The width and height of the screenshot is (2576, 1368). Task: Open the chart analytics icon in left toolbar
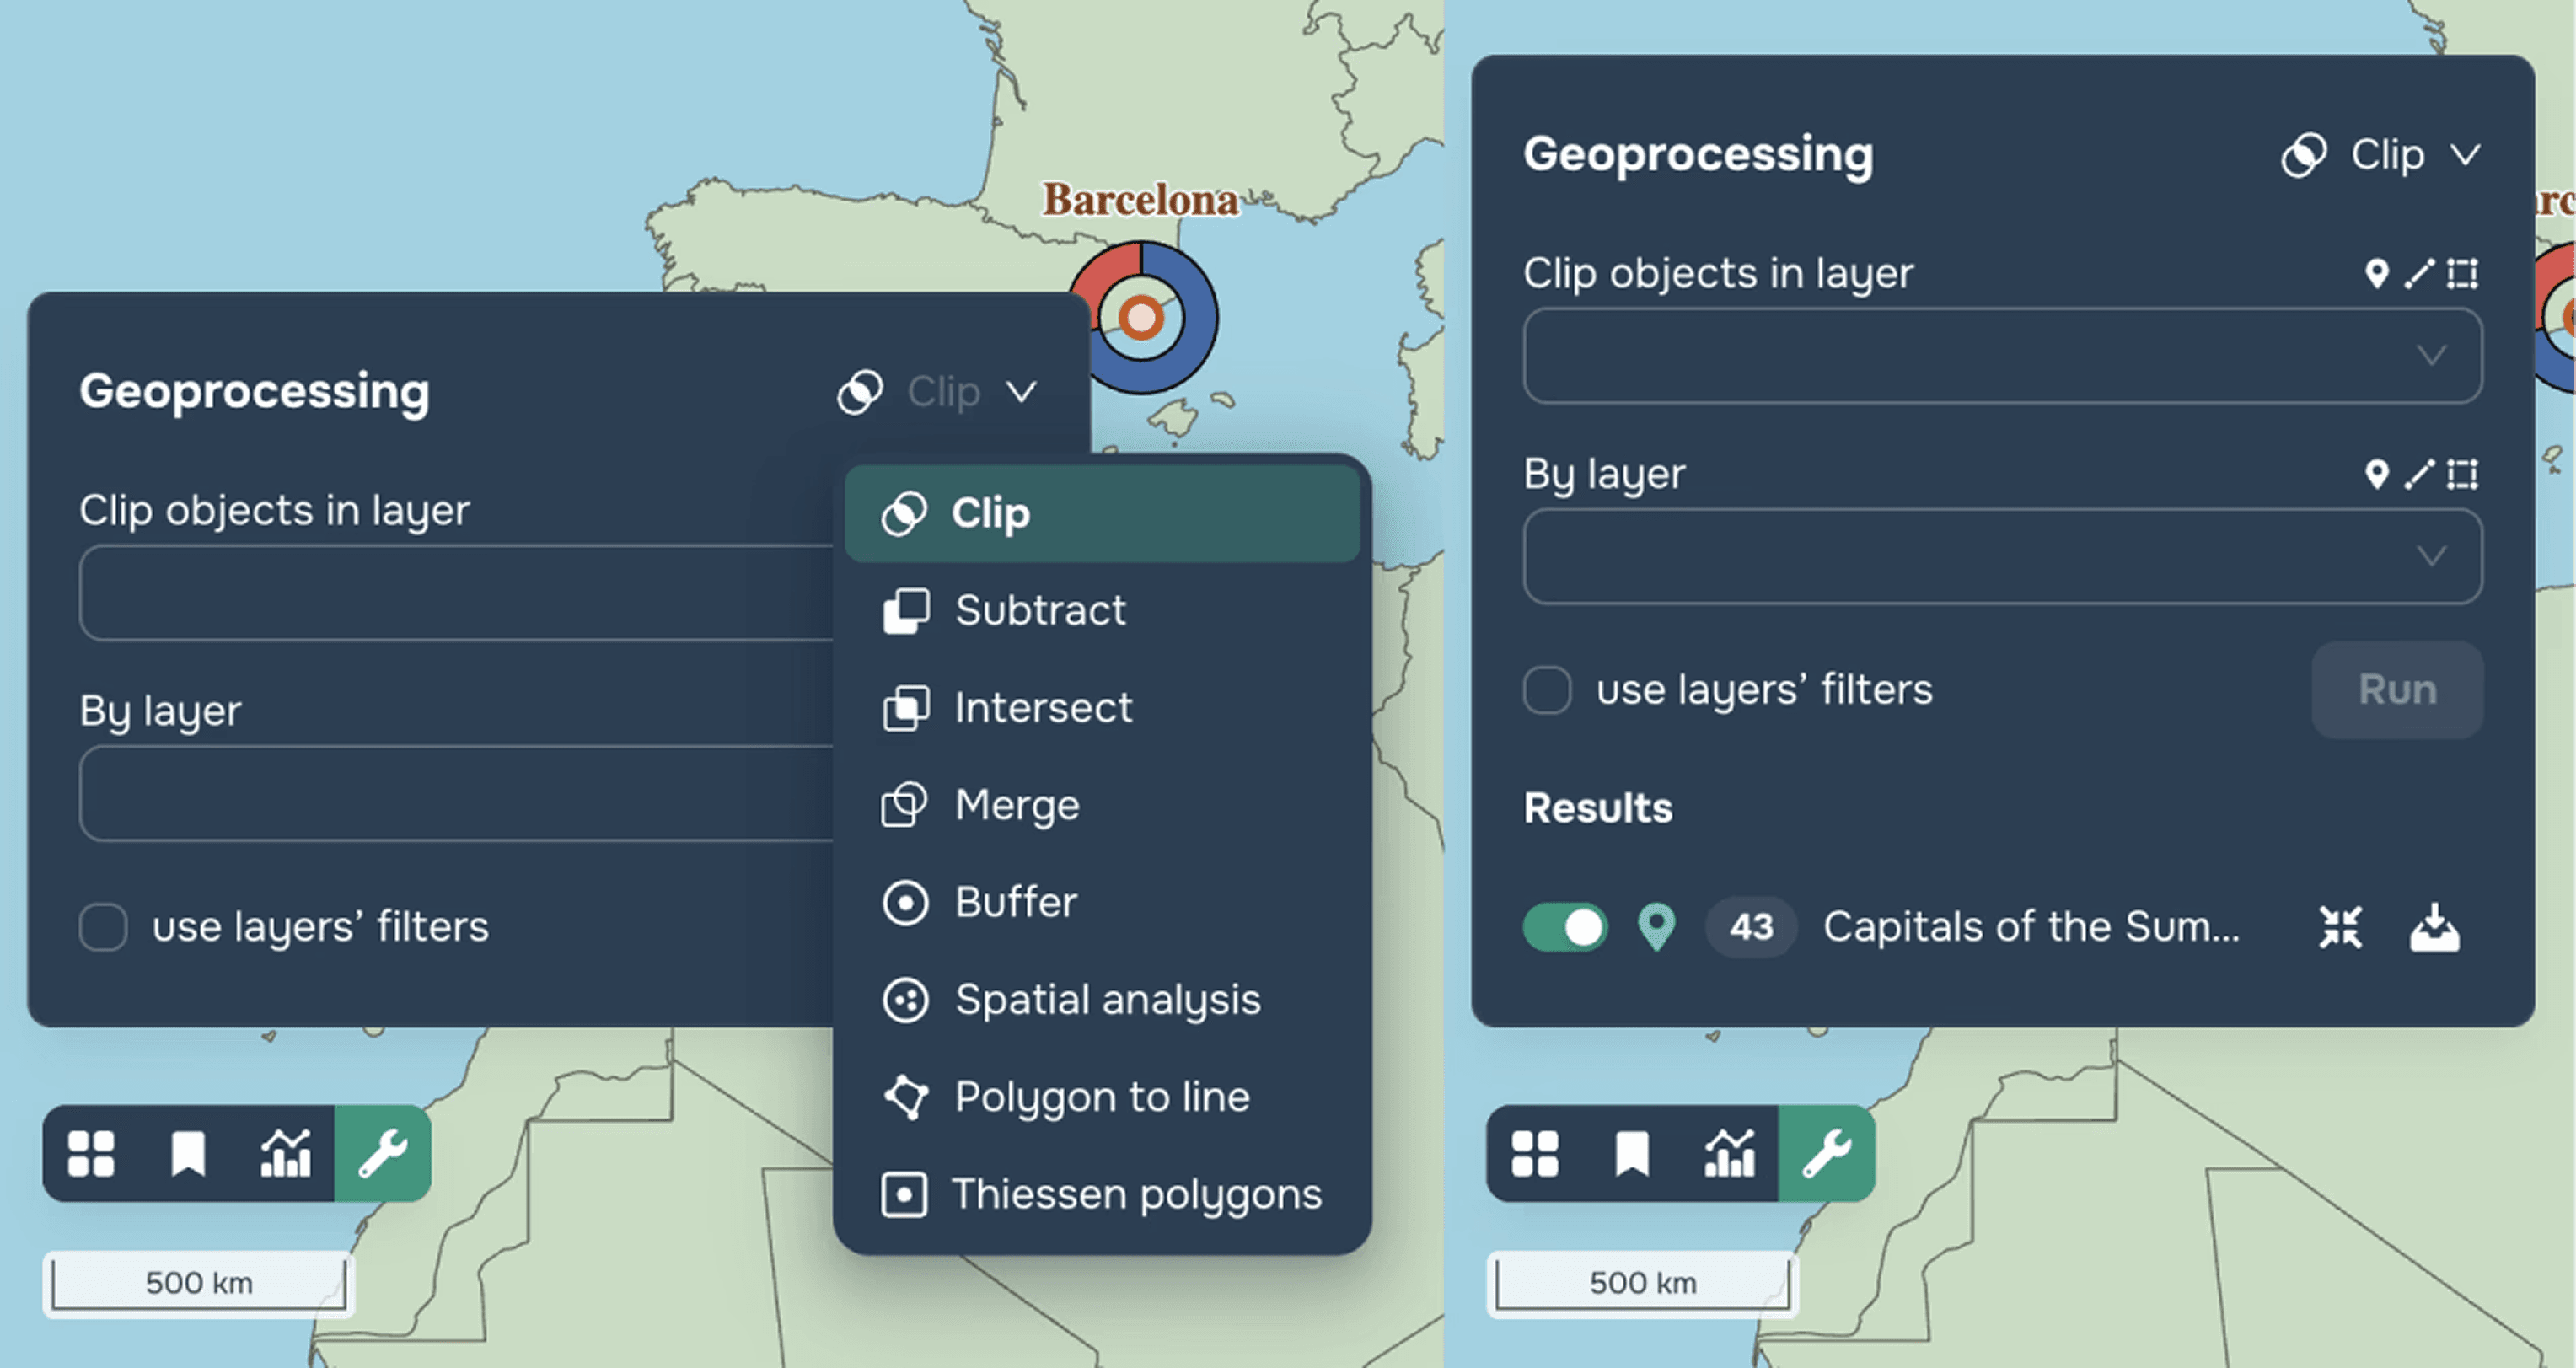(286, 1153)
